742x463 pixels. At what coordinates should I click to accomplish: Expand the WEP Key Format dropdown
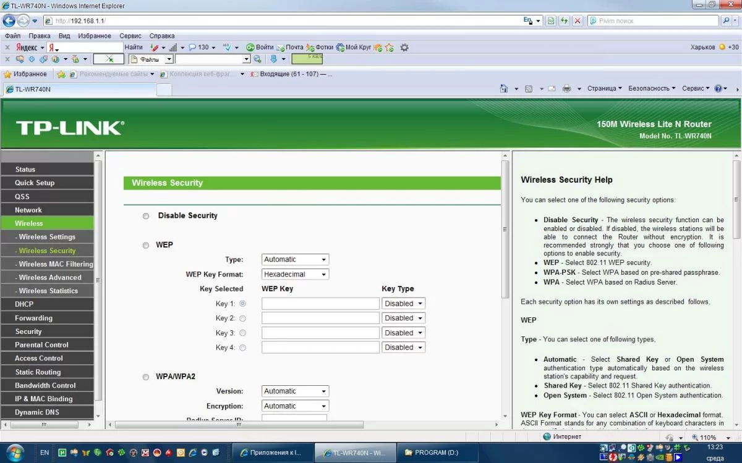(x=295, y=274)
